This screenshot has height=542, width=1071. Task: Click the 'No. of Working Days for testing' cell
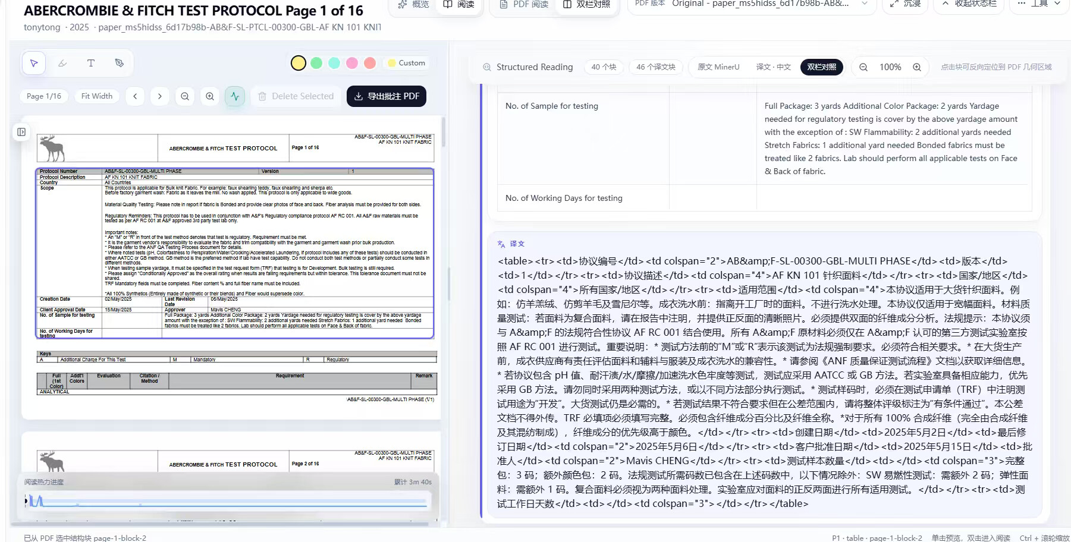583,198
